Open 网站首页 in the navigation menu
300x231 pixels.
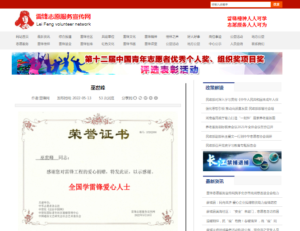tap(23, 36)
